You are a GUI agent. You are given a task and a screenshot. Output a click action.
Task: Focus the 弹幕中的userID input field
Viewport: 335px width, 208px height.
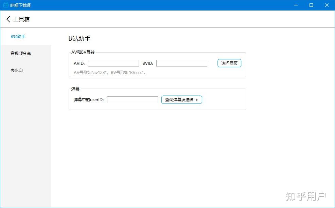pos(133,100)
